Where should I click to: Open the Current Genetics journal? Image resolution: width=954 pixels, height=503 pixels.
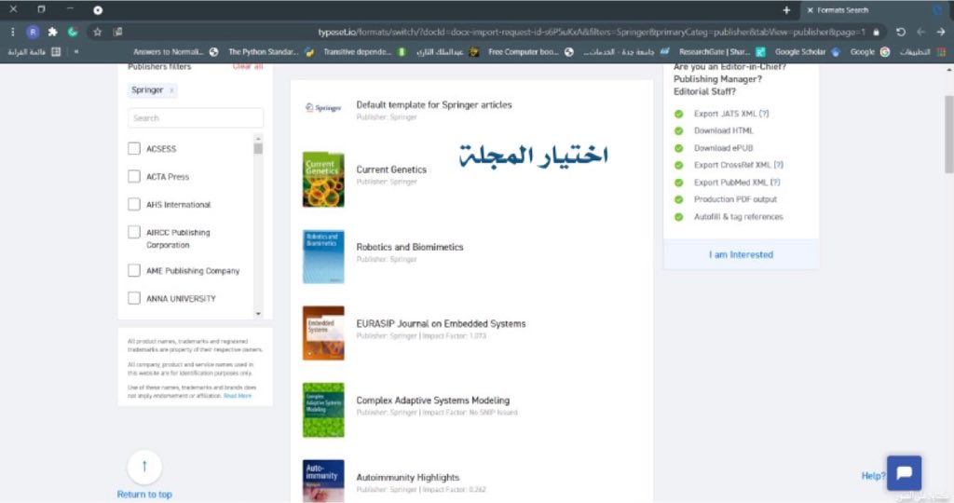click(391, 170)
